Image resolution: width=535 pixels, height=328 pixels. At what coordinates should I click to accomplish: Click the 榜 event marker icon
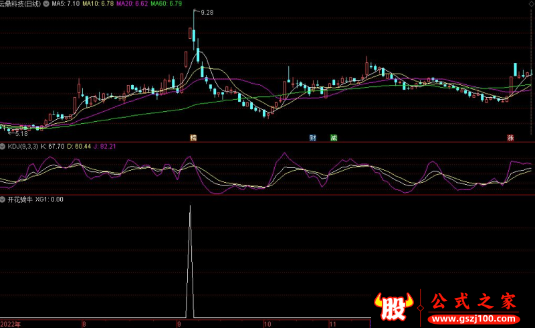(x=193, y=139)
